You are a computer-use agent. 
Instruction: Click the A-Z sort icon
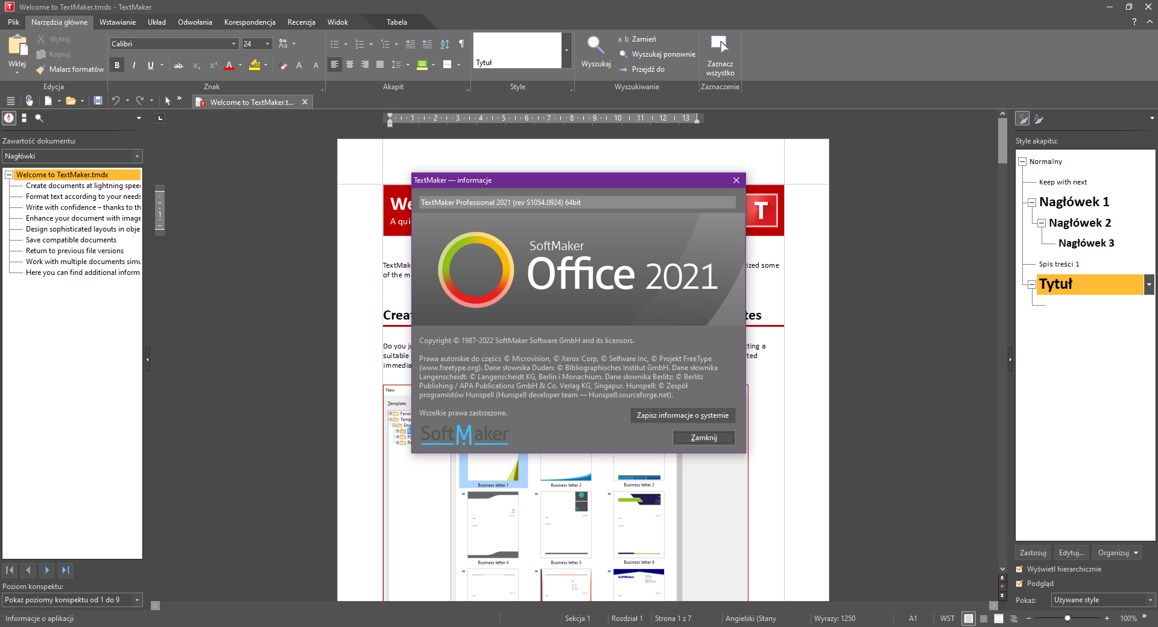(x=445, y=44)
